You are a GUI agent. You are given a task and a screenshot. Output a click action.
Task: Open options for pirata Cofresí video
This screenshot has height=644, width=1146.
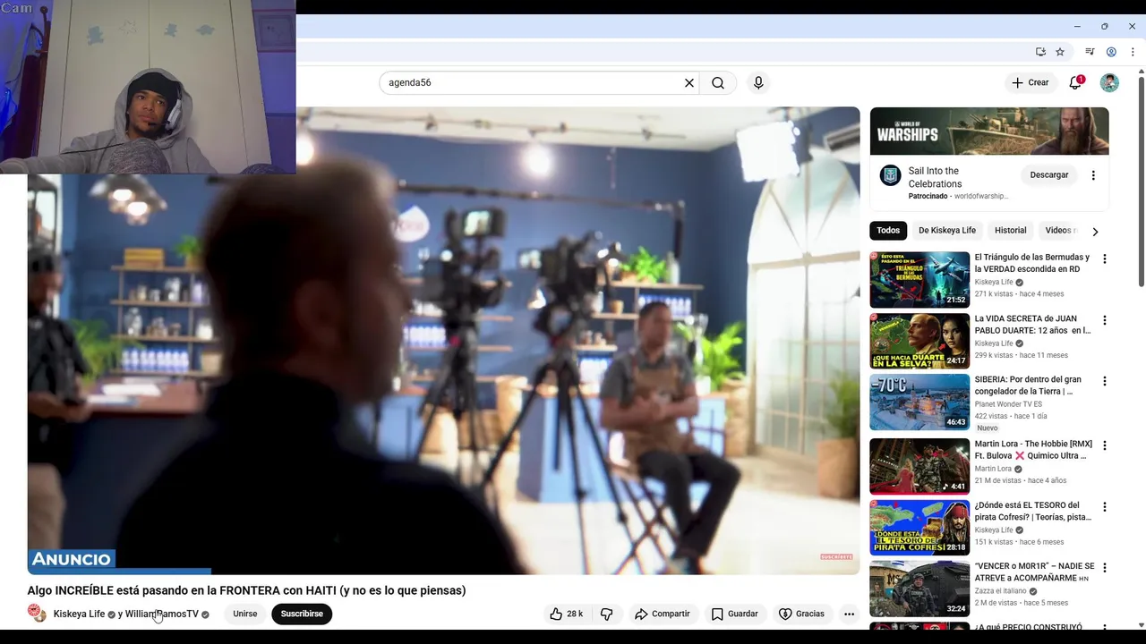point(1105,507)
